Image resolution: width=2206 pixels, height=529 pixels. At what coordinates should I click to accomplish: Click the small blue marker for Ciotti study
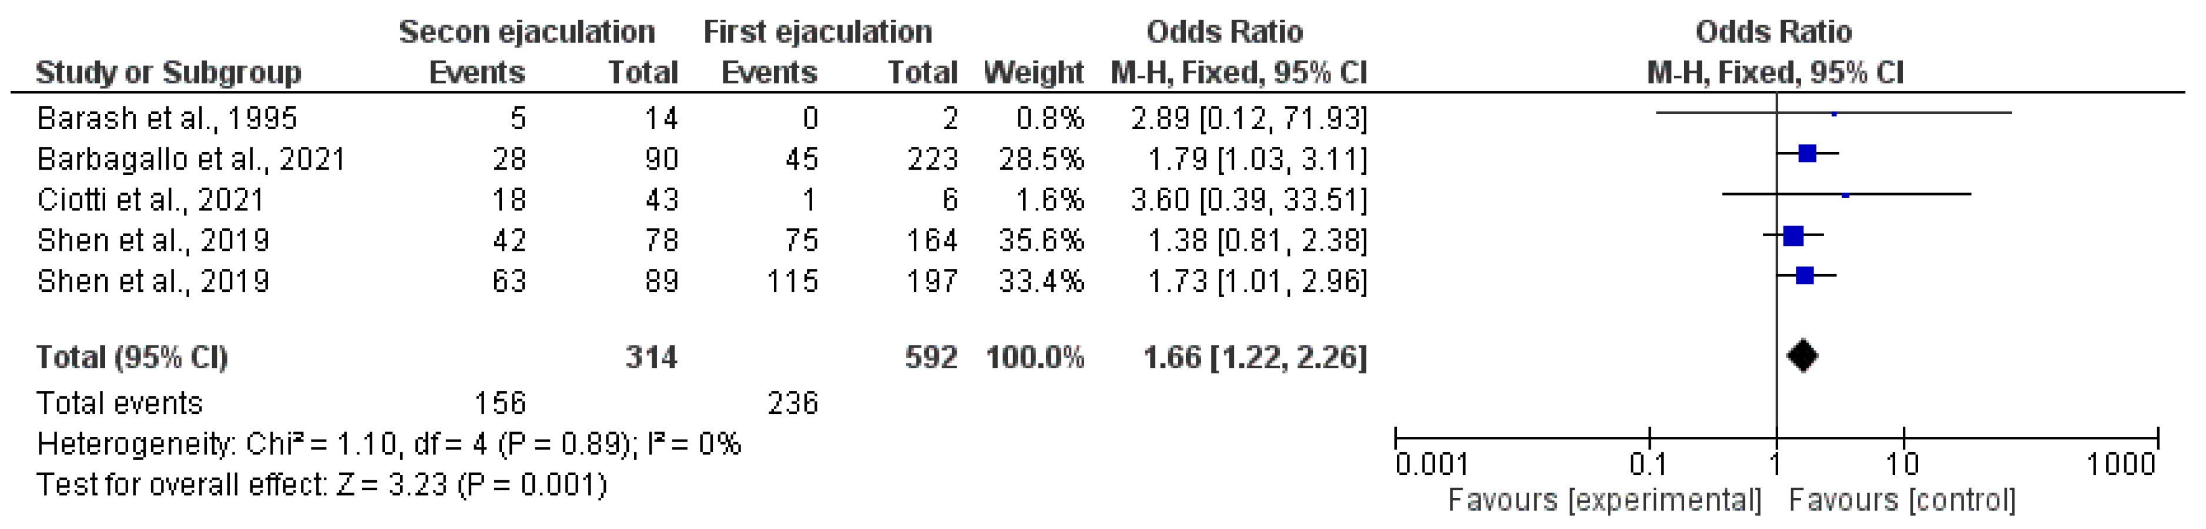(1845, 195)
